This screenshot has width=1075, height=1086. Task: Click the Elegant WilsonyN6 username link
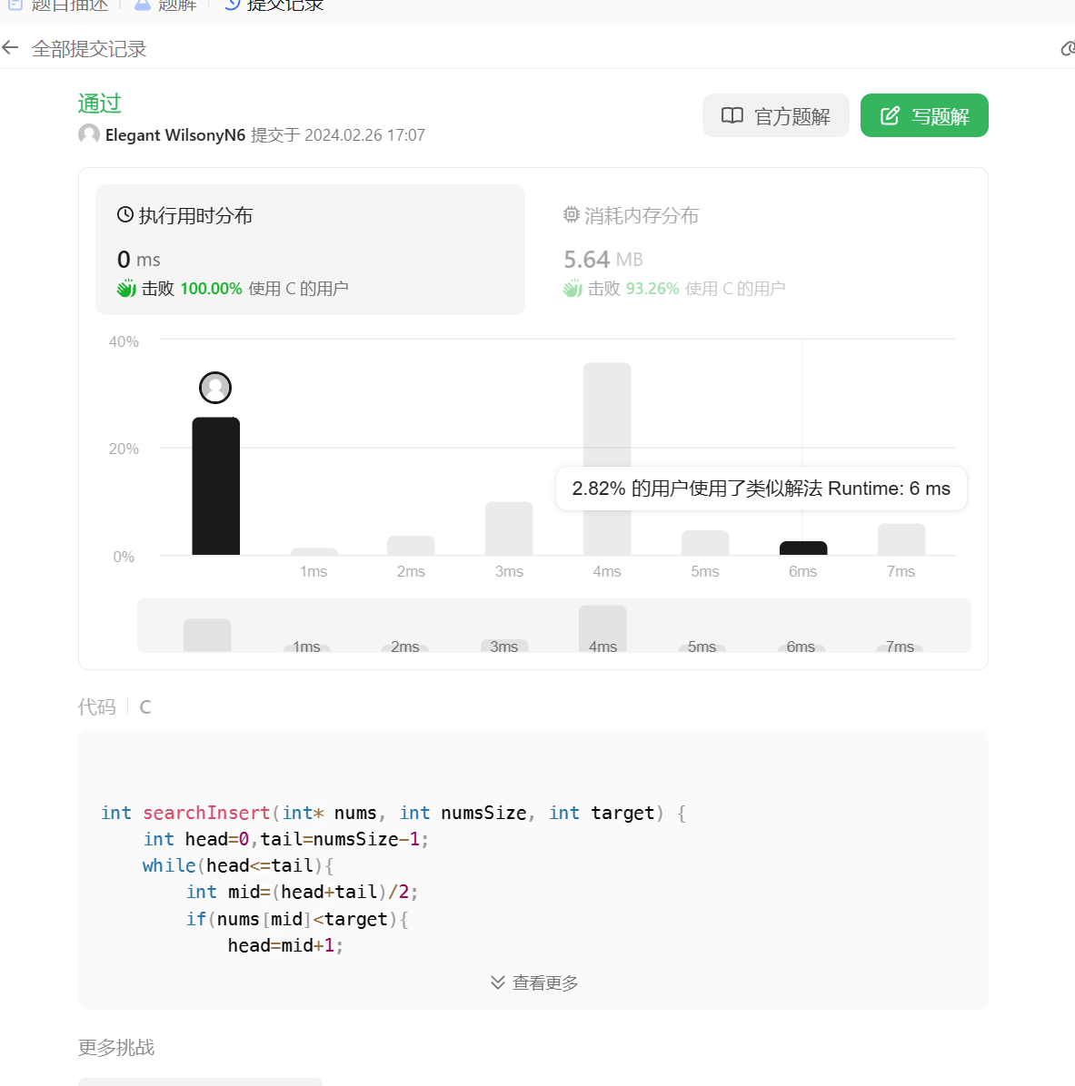coord(175,135)
